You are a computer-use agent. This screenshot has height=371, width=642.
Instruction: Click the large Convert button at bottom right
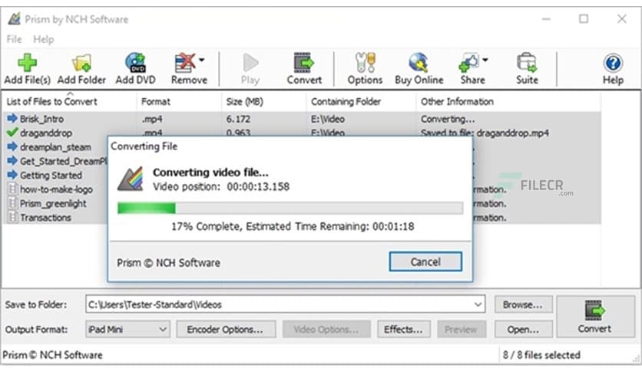594,317
